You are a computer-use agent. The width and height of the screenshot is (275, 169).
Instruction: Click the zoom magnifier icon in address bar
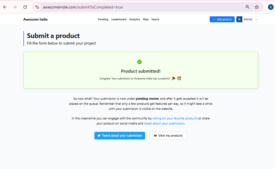[248, 7]
